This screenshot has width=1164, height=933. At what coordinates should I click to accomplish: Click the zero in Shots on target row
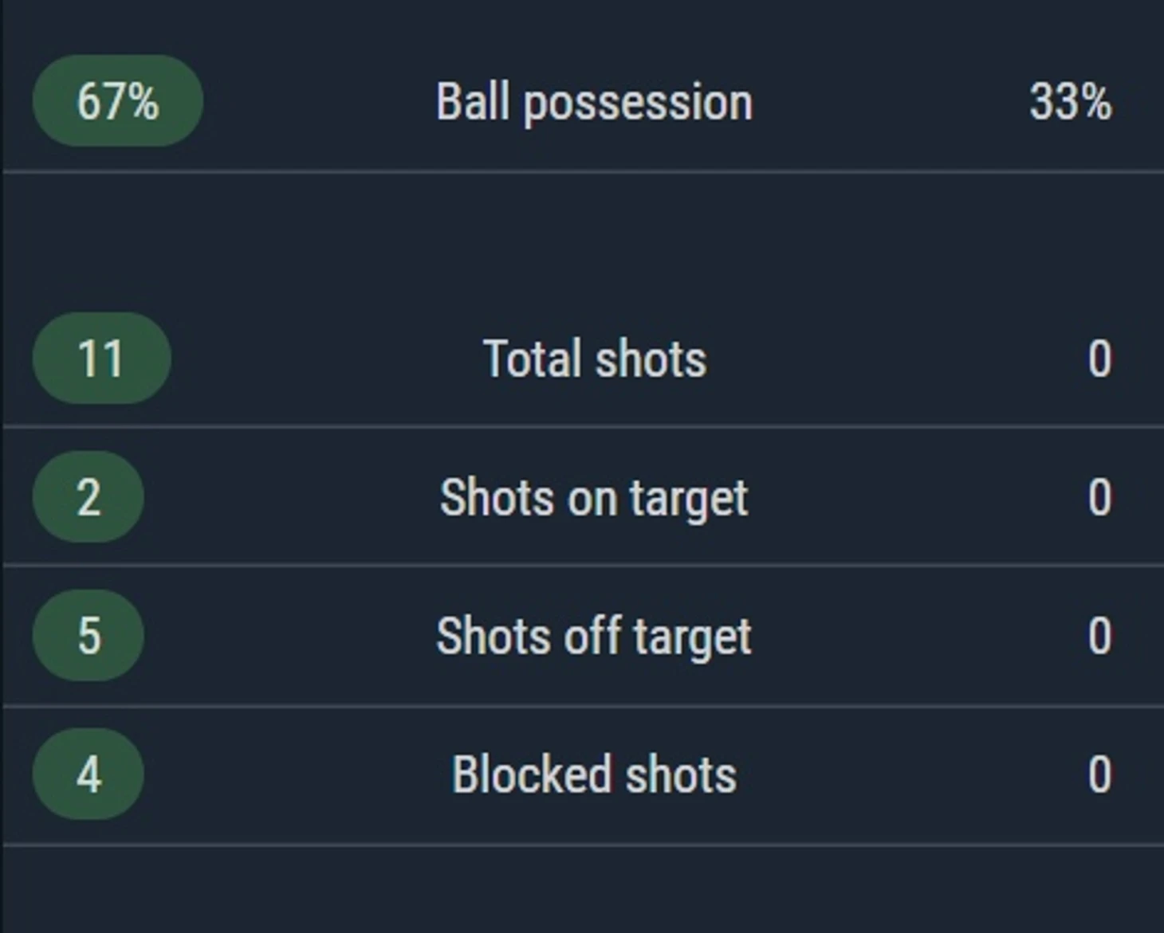(1099, 498)
